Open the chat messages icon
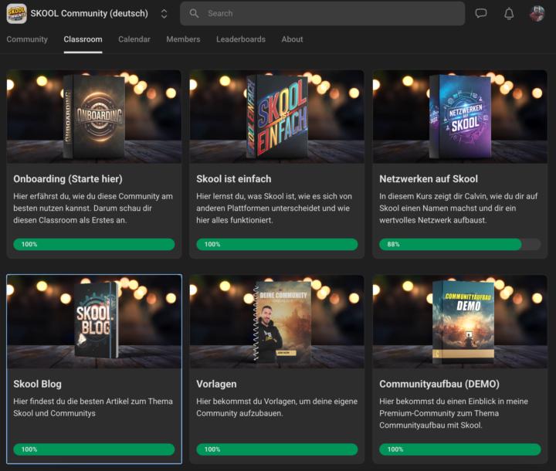 (481, 13)
